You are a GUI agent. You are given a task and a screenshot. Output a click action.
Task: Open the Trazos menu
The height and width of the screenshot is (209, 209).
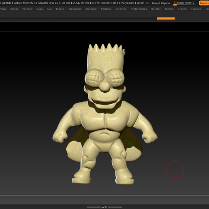(x=182, y=9)
